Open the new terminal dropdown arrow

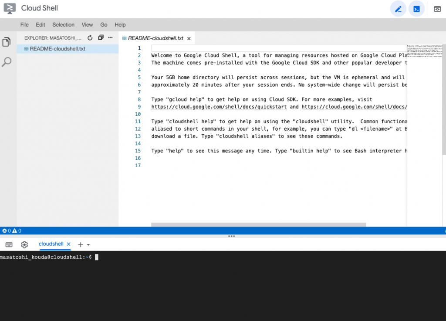point(88,245)
